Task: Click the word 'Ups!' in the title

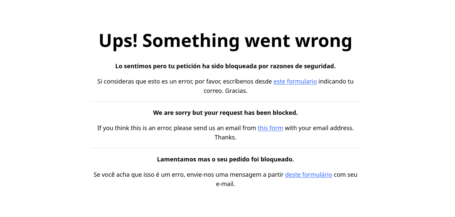Action: (118, 40)
